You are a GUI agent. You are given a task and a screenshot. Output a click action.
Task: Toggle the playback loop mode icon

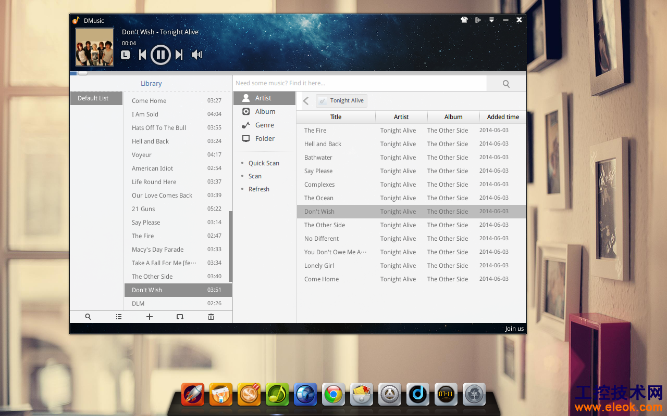click(x=180, y=317)
